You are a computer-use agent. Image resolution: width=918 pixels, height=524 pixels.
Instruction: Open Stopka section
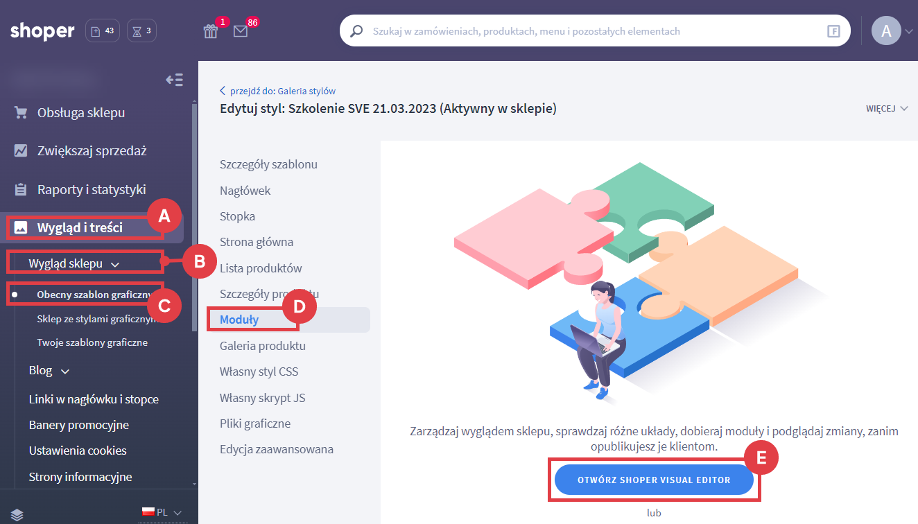238,216
